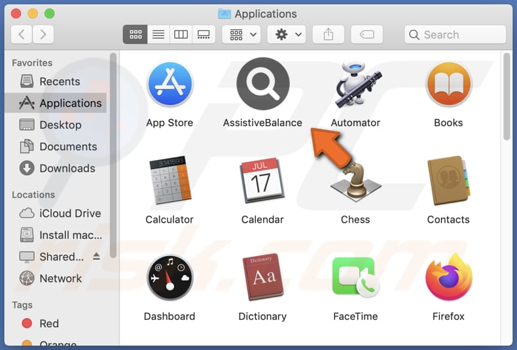Open Documents in the sidebar
The image size is (517, 350).
coord(56,146)
